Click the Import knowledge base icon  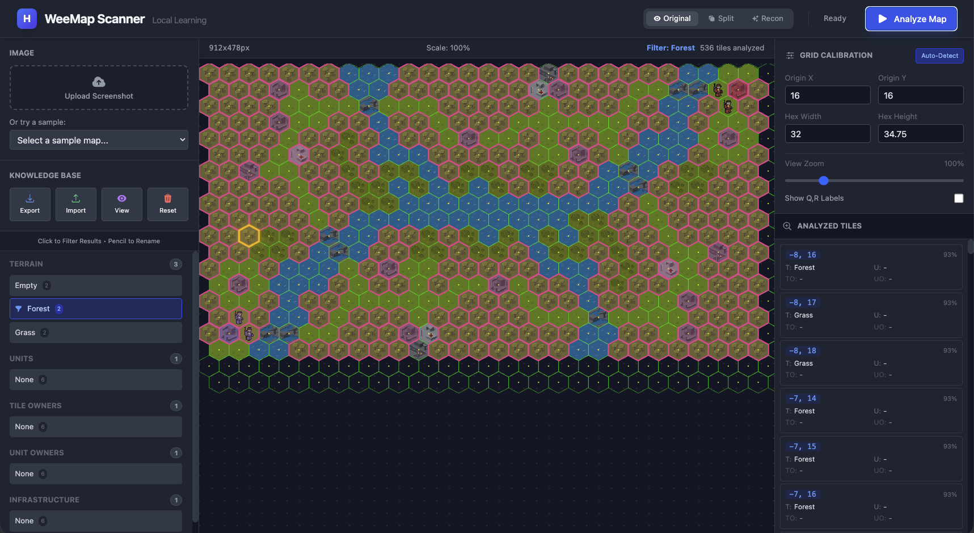tap(76, 198)
